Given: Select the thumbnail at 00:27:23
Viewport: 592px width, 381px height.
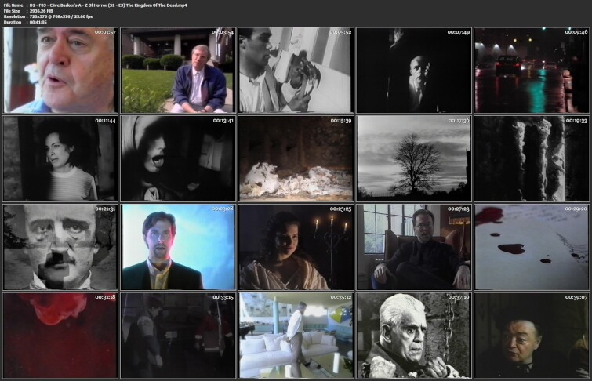Looking at the screenshot, I should (414, 247).
